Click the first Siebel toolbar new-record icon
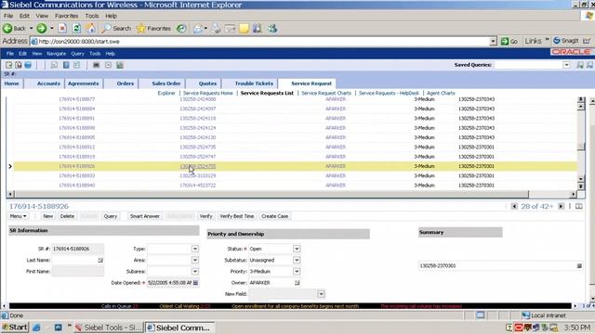 click(x=8, y=65)
